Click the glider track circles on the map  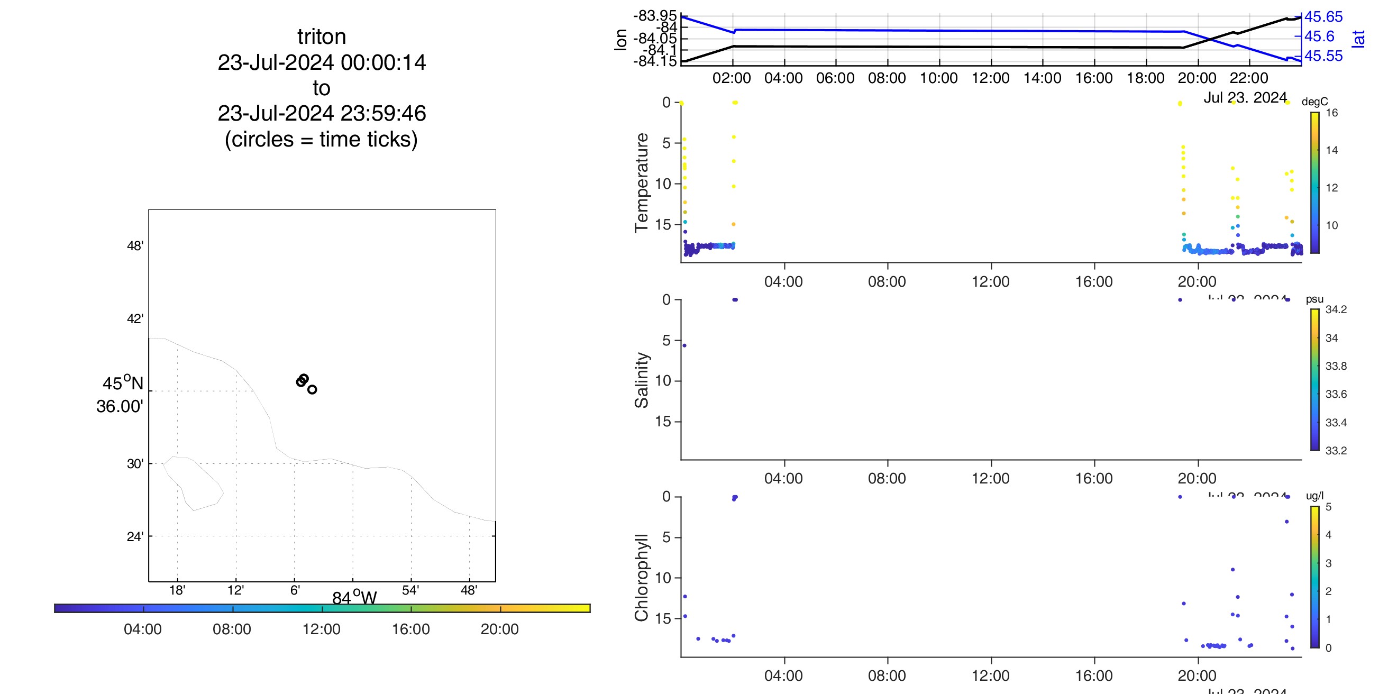point(306,383)
